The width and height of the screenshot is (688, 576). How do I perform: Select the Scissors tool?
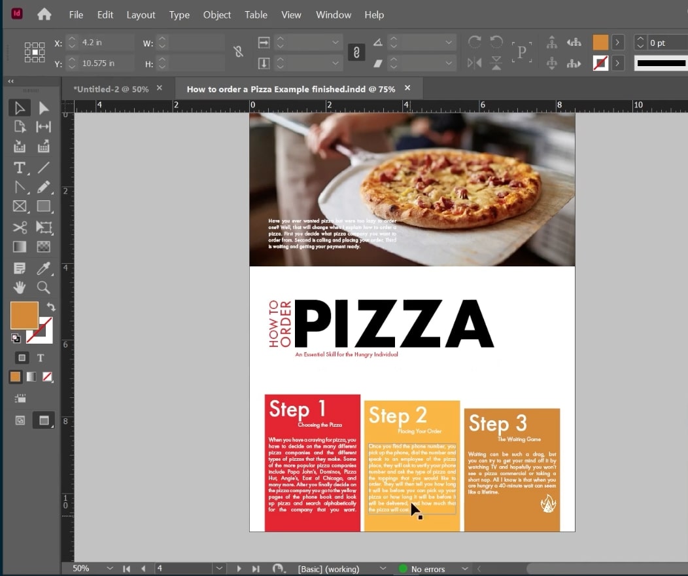click(19, 227)
